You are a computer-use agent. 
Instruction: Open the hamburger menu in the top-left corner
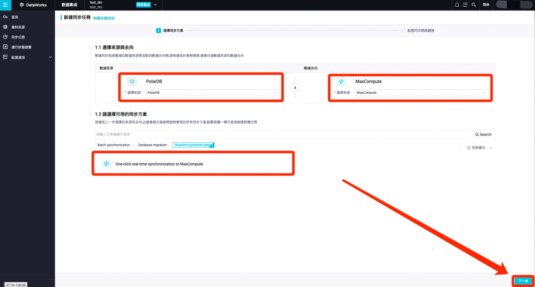tap(5, 5)
